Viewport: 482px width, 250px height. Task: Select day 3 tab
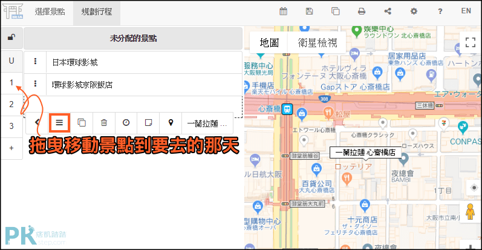(11, 126)
